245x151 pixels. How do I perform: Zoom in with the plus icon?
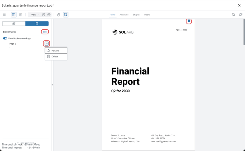coord(49,15)
